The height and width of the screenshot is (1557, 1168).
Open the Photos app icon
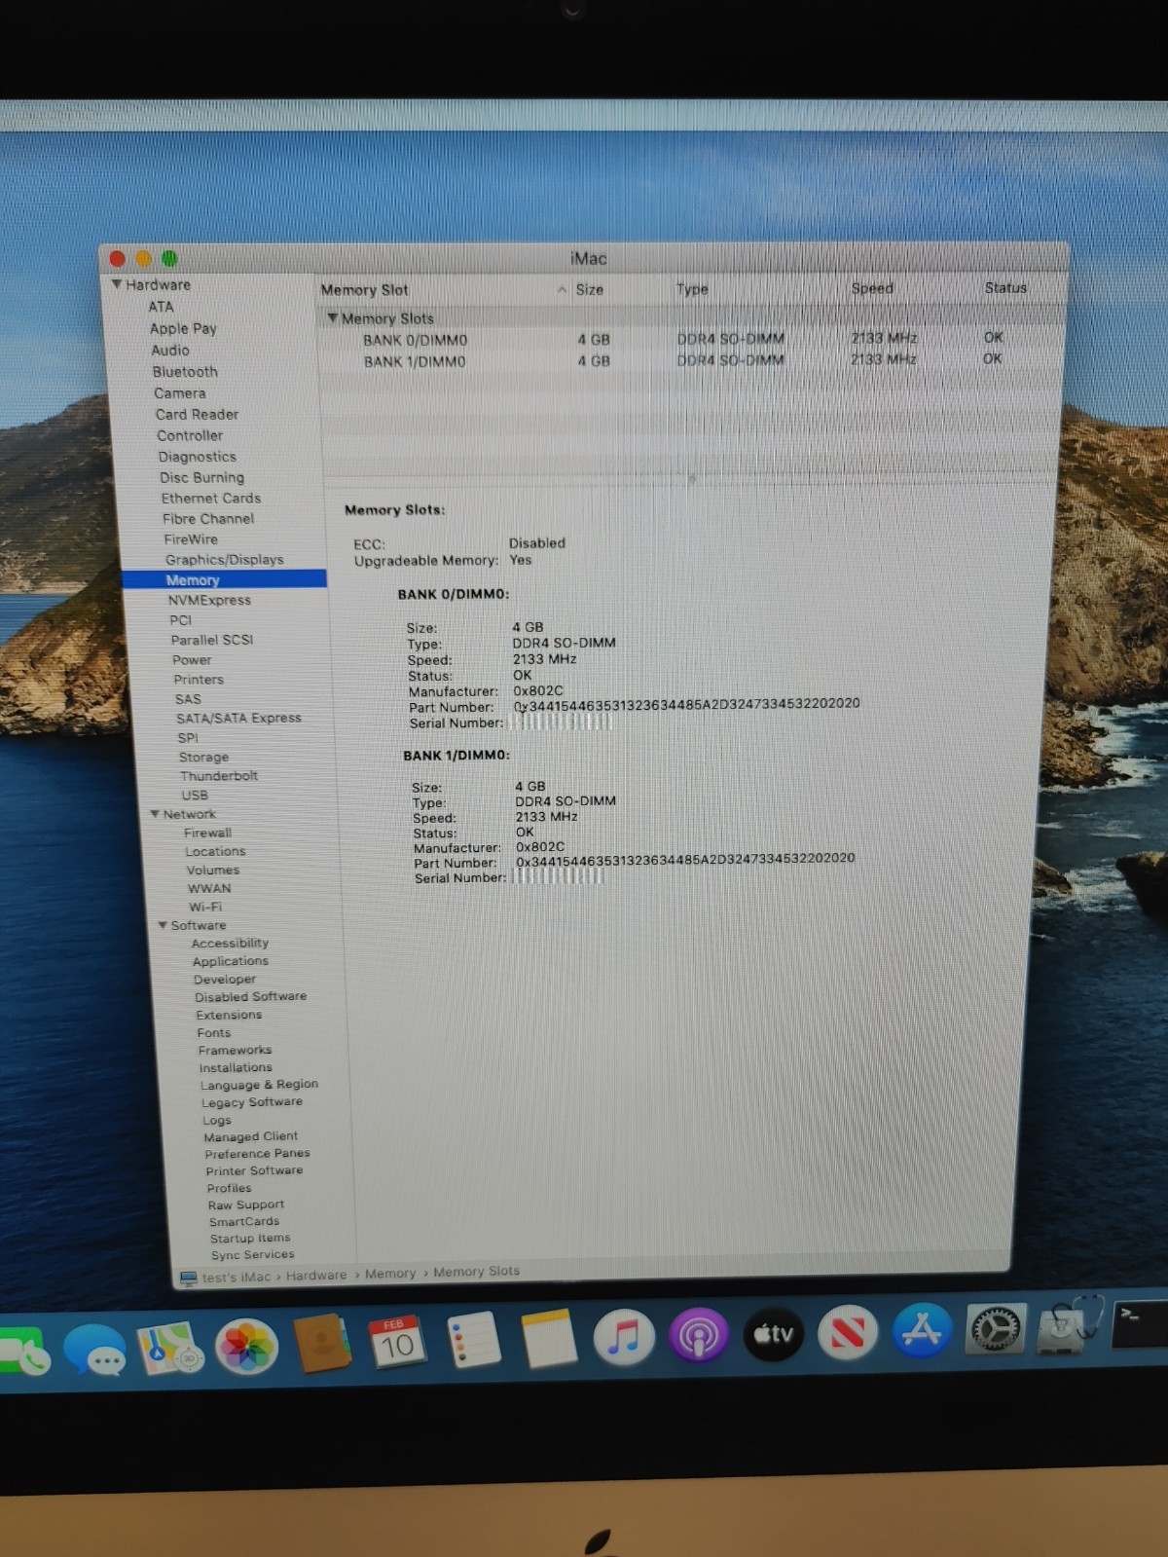coord(246,1346)
